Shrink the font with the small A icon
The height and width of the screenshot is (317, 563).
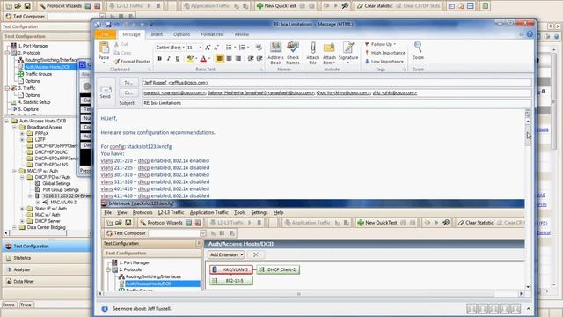[216, 48]
